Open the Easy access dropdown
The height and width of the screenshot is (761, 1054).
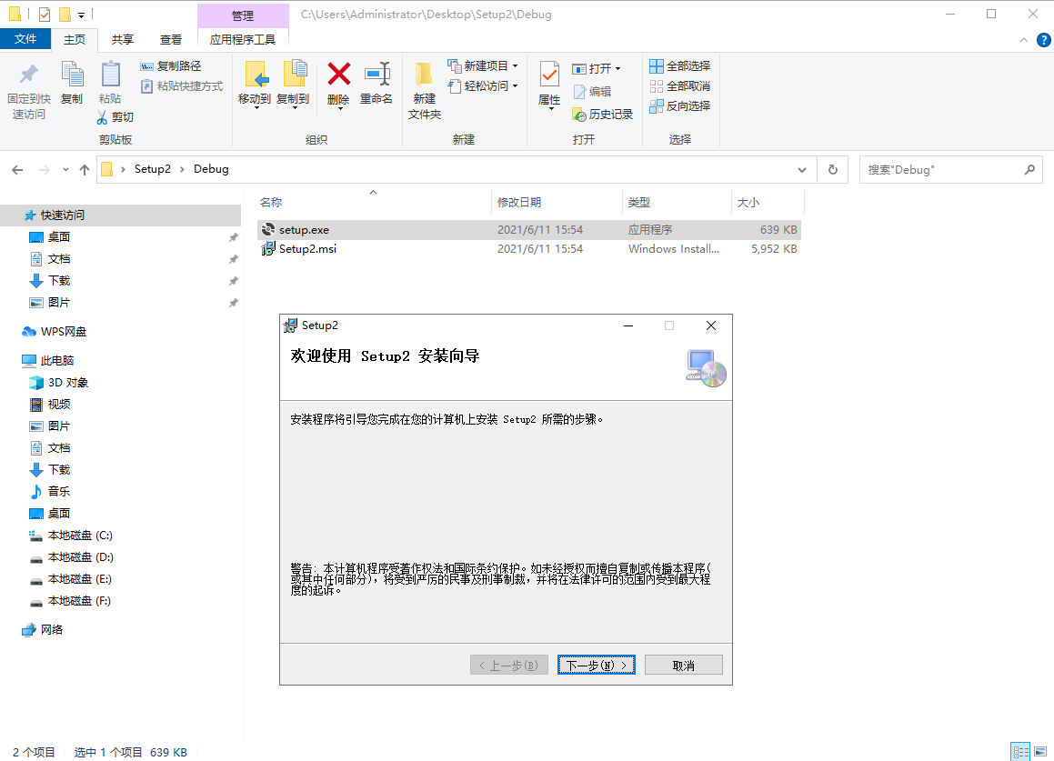515,86
